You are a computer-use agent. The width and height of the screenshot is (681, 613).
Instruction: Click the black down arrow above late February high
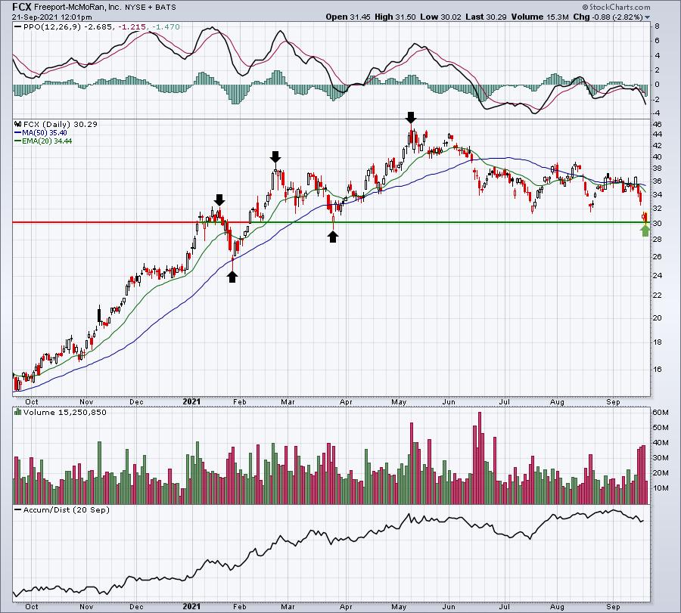click(x=275, y=157)
